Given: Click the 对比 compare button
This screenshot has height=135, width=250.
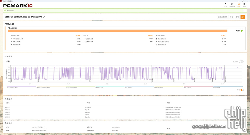Looking at the screenshot, I should (232, 17).
